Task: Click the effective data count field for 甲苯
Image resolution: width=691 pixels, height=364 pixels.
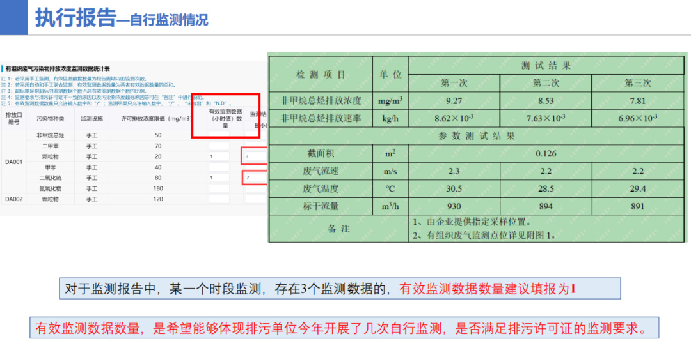Action: pos(218,167)
